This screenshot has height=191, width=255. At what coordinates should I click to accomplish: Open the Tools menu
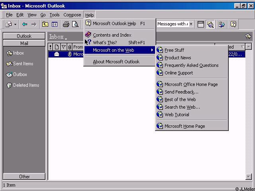tap(55, 15)
